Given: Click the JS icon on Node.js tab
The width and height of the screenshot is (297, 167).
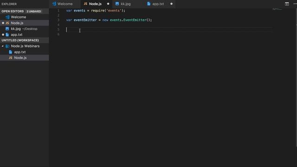Looking at the screenshot, I should (x=85, y=4).
